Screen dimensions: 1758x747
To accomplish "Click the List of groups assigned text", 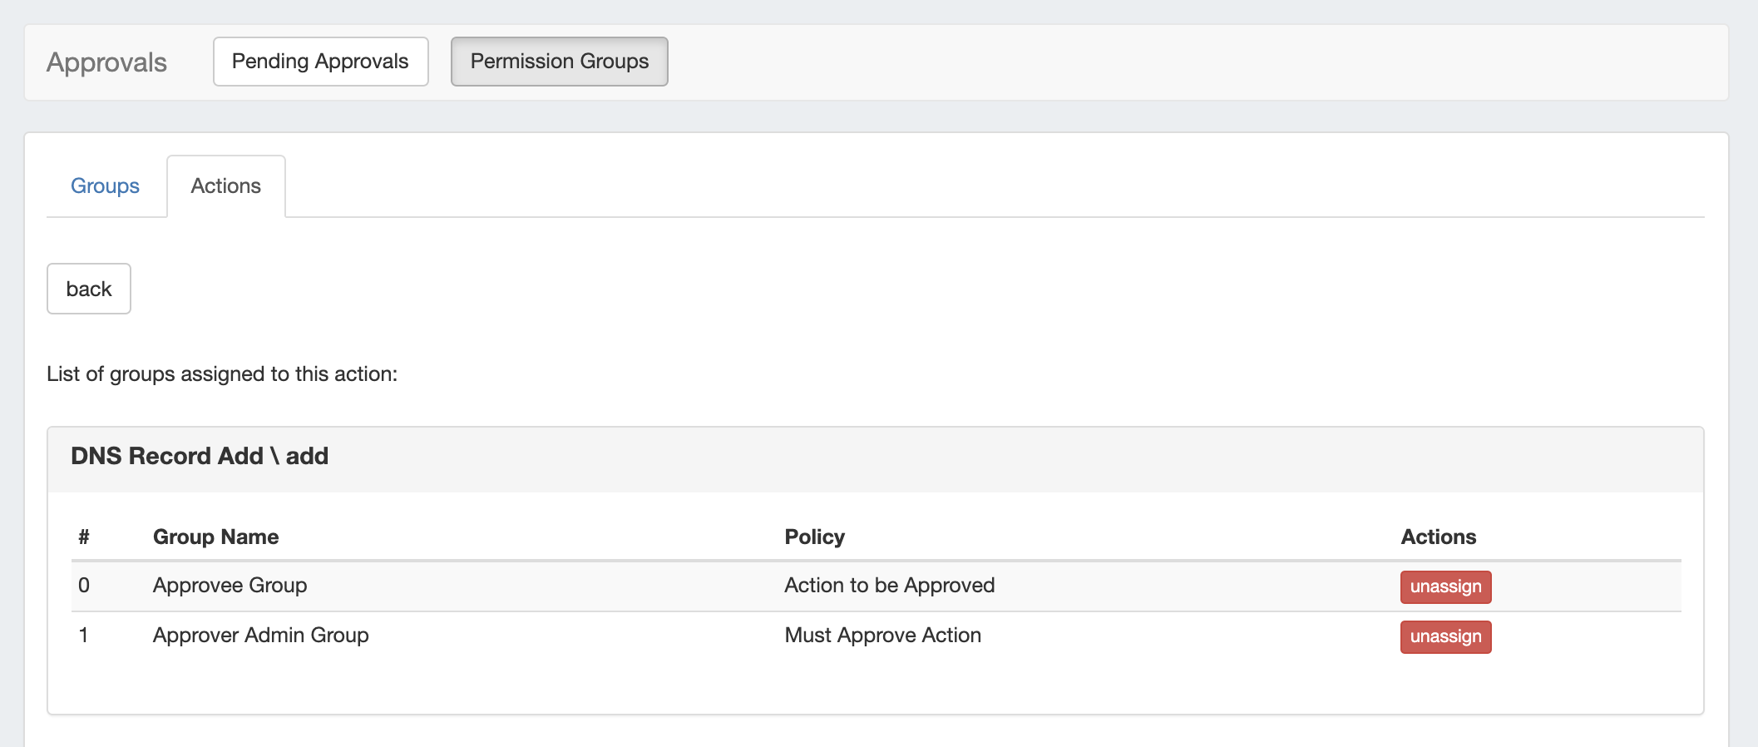I will (x=222, y=374).
